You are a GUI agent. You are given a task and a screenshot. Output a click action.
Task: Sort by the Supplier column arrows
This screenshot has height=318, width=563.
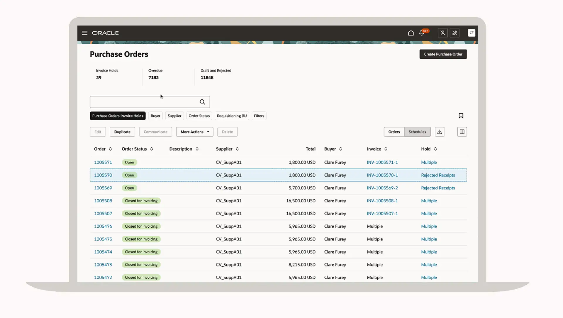coord(237,149)
